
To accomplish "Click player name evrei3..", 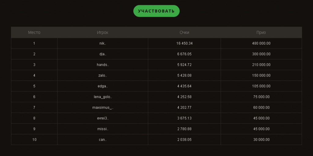I will coord(103,118).
